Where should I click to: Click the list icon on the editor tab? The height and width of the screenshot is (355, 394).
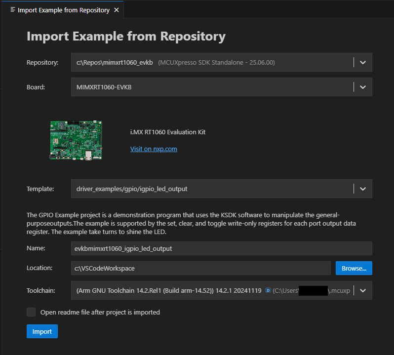click(13, 10)
